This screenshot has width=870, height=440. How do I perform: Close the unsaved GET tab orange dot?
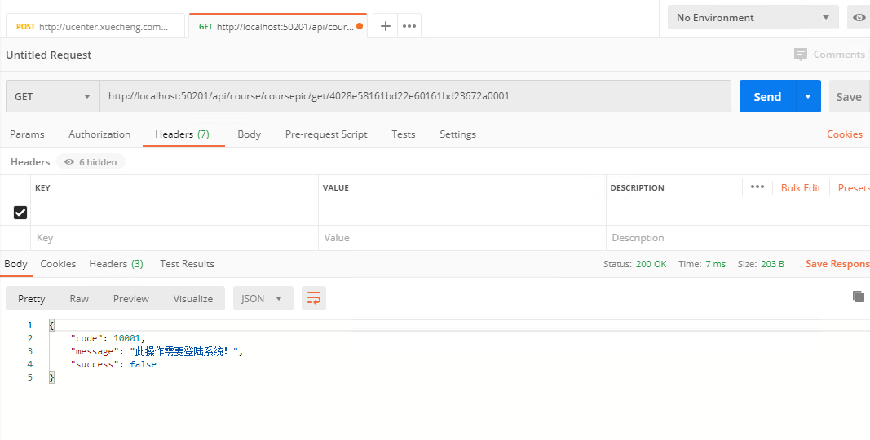[360, 26]
